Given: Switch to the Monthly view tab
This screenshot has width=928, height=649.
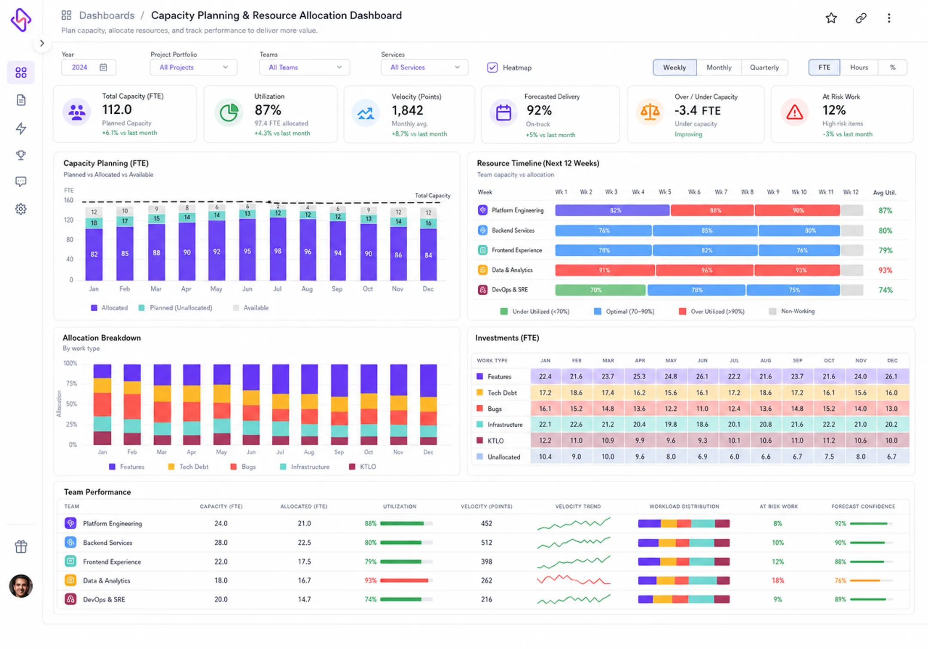Looking at the screenshot, I should [719, 67].
